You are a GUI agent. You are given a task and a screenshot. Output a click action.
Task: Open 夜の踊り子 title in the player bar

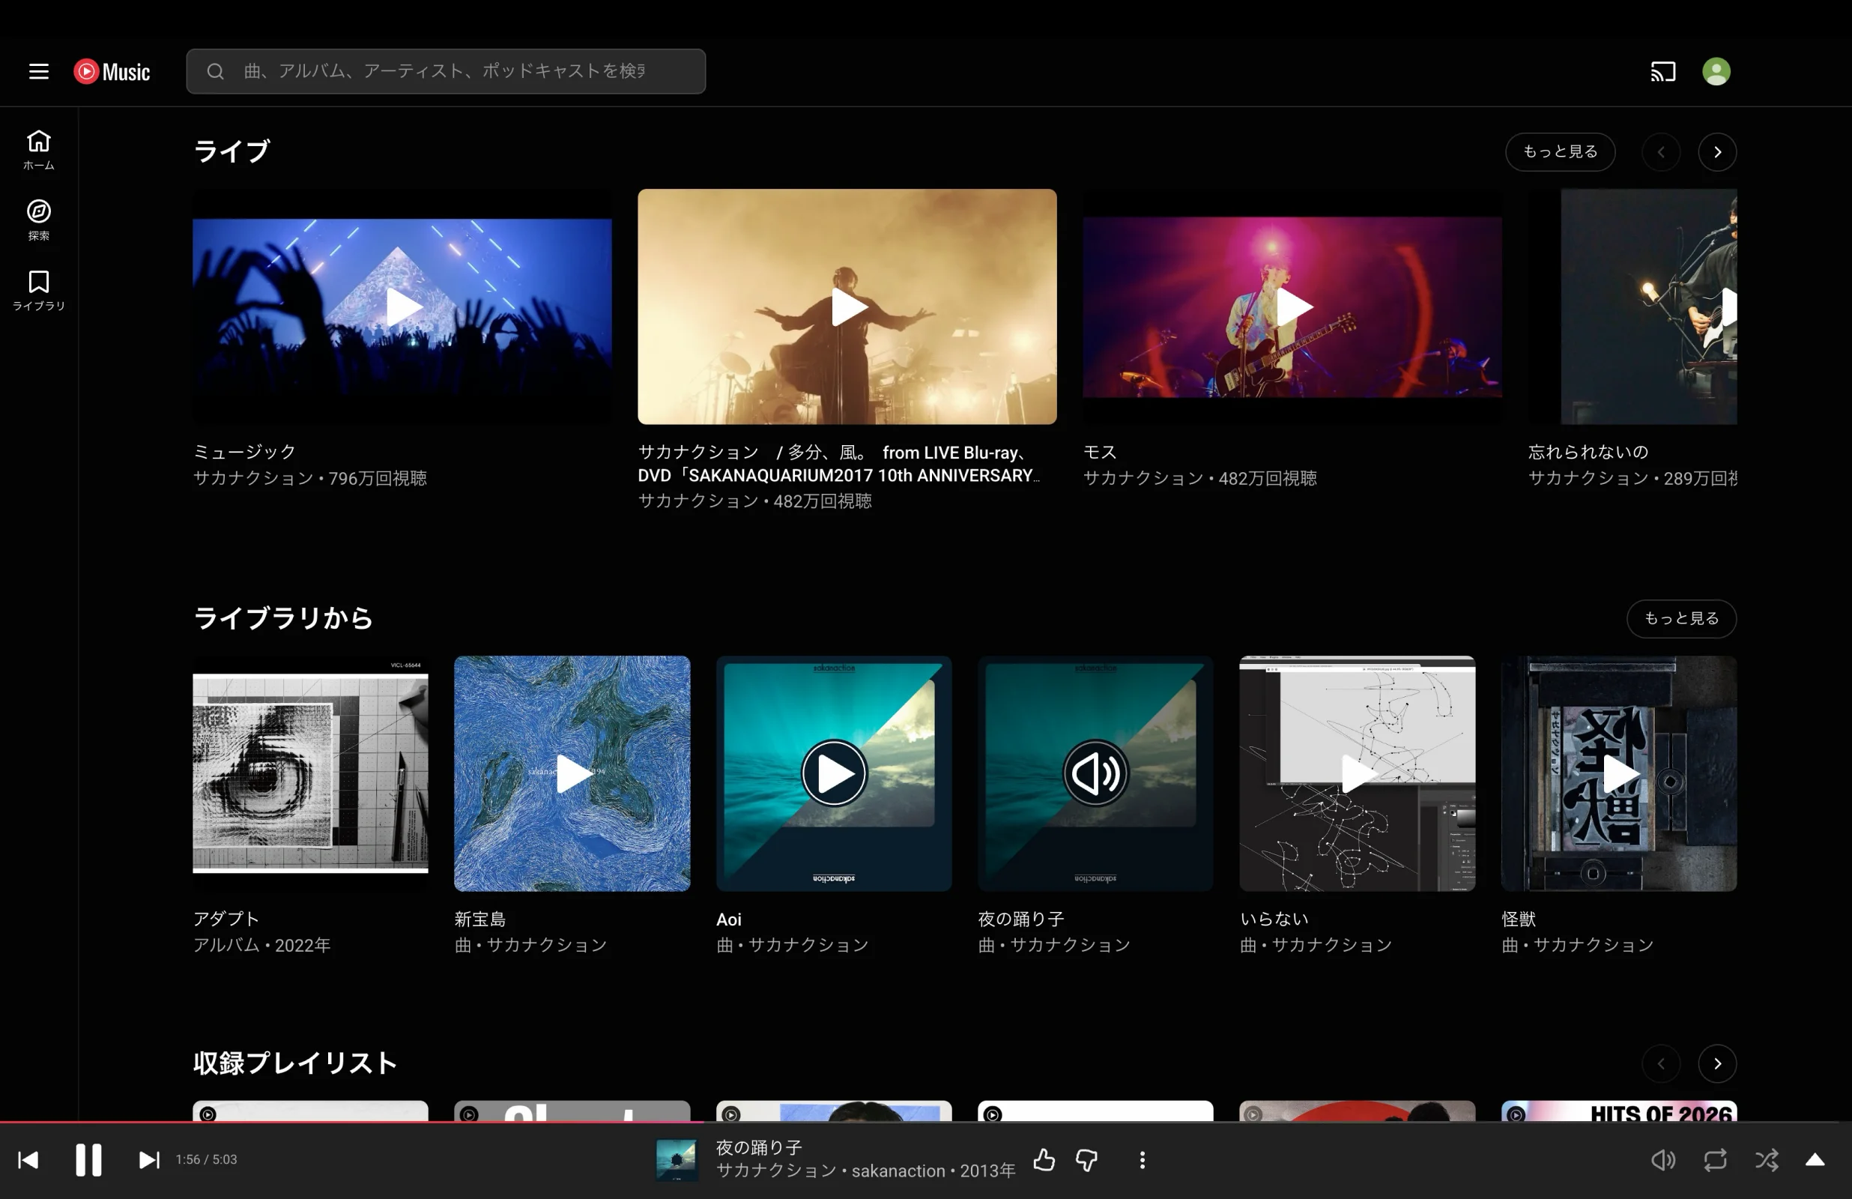(759, 1147)
